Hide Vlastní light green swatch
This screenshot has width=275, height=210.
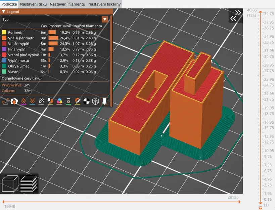pyautogui.click(x=4, y=72)
